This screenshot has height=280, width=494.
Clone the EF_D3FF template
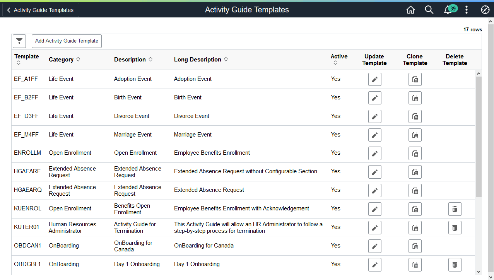[415, 116]
